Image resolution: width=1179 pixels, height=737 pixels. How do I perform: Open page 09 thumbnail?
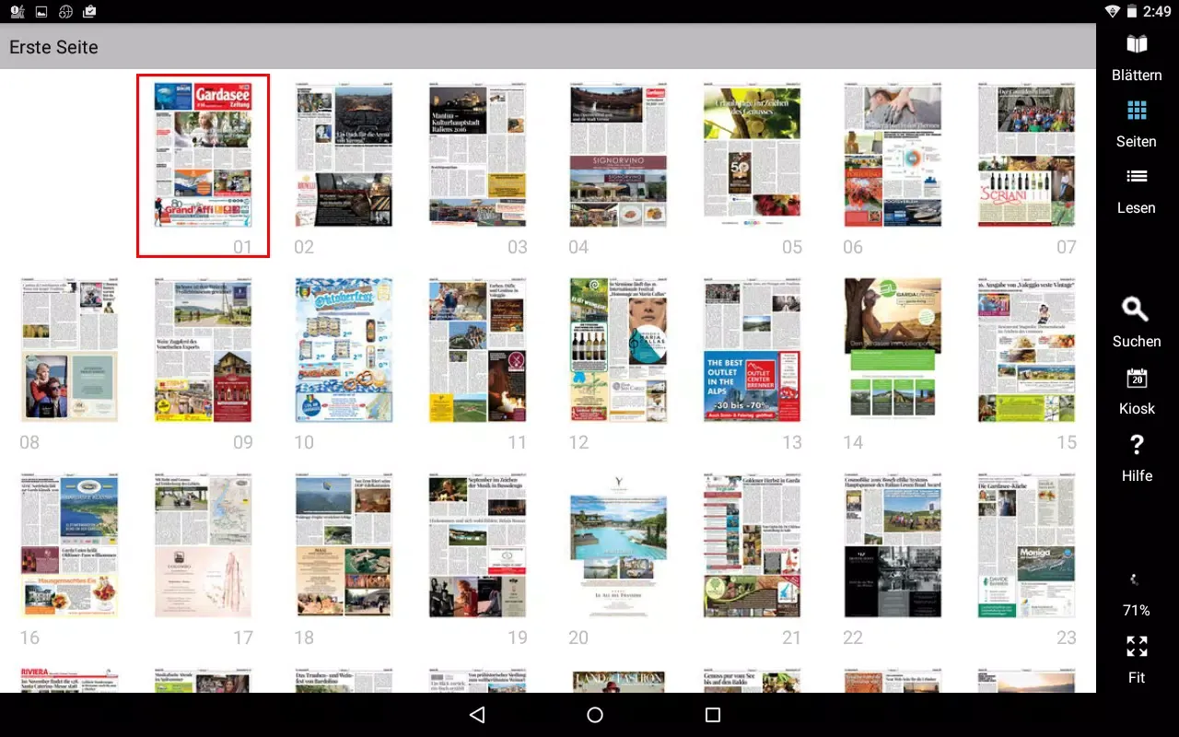tap(203, 351)
